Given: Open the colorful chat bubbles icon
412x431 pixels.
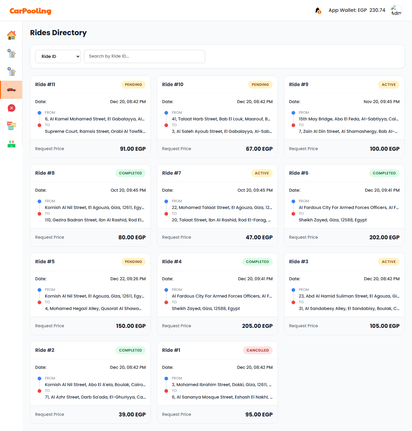Looking at the screenshot, I should [x=12, y=126].
